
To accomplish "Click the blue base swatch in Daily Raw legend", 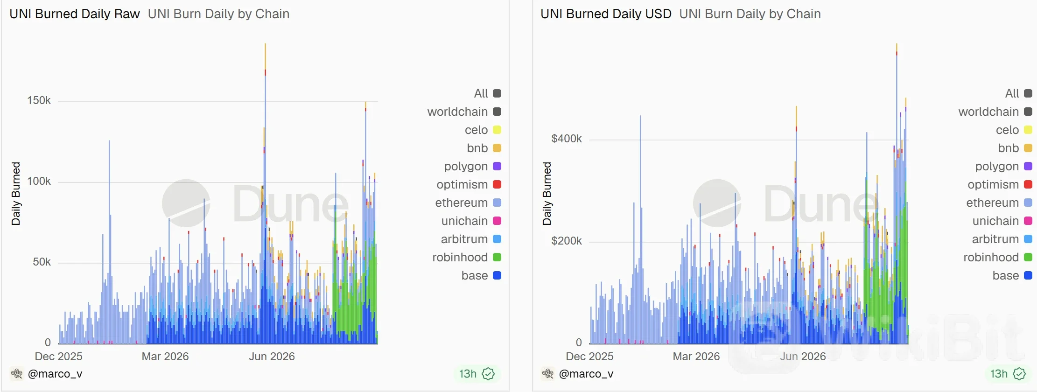I will coord(497,275).
